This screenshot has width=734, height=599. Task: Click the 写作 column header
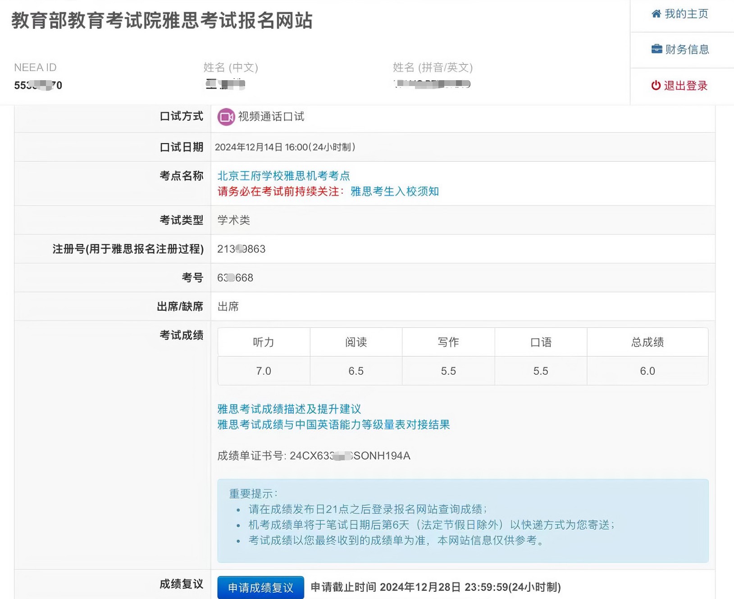(448, 342)
